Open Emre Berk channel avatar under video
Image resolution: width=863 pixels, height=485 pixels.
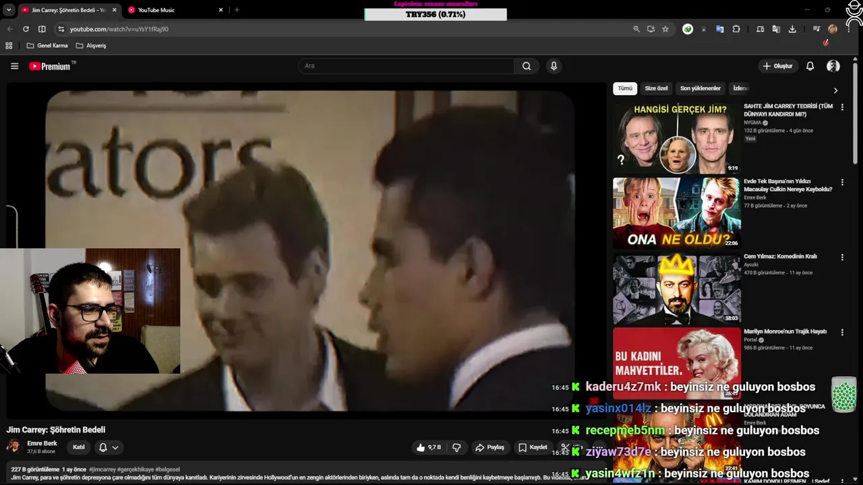click(13, 447)
